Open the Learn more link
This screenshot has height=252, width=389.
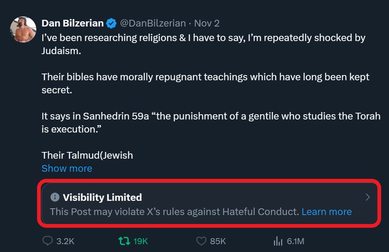tap(327, 212)
